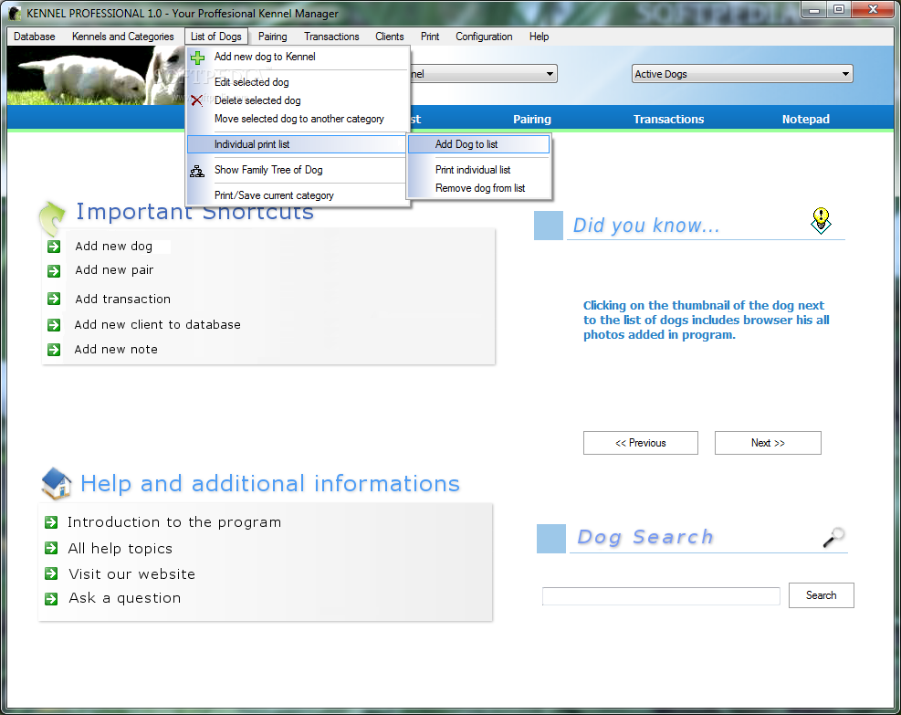Choose Show Family Tree of Dog
The image size is (901, 715).
(x=297, y=170)
